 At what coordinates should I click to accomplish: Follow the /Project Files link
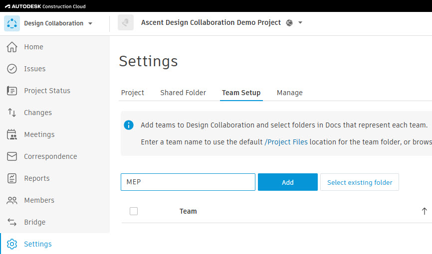pos(286,142)
